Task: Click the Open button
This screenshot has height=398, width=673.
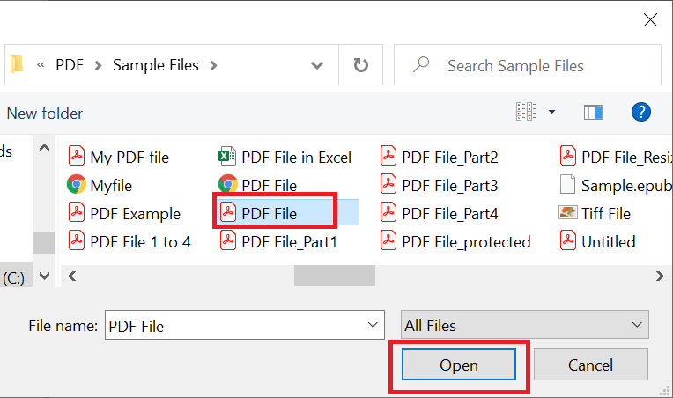Action: pos(459,365)
